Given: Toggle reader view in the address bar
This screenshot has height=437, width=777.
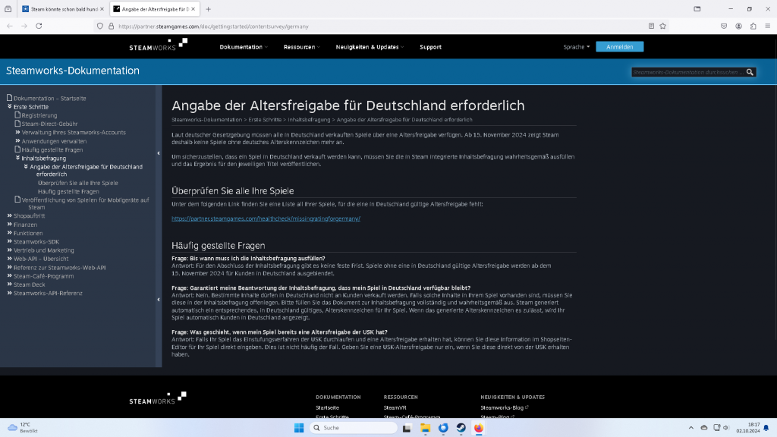Looking at the screenshot, I should point(651,26).
